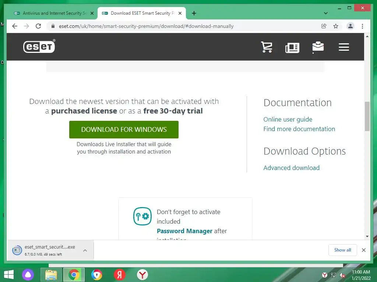Open a new tab with plus button
This screenshot has height=282, width=377.
click(x=194, y=13)
